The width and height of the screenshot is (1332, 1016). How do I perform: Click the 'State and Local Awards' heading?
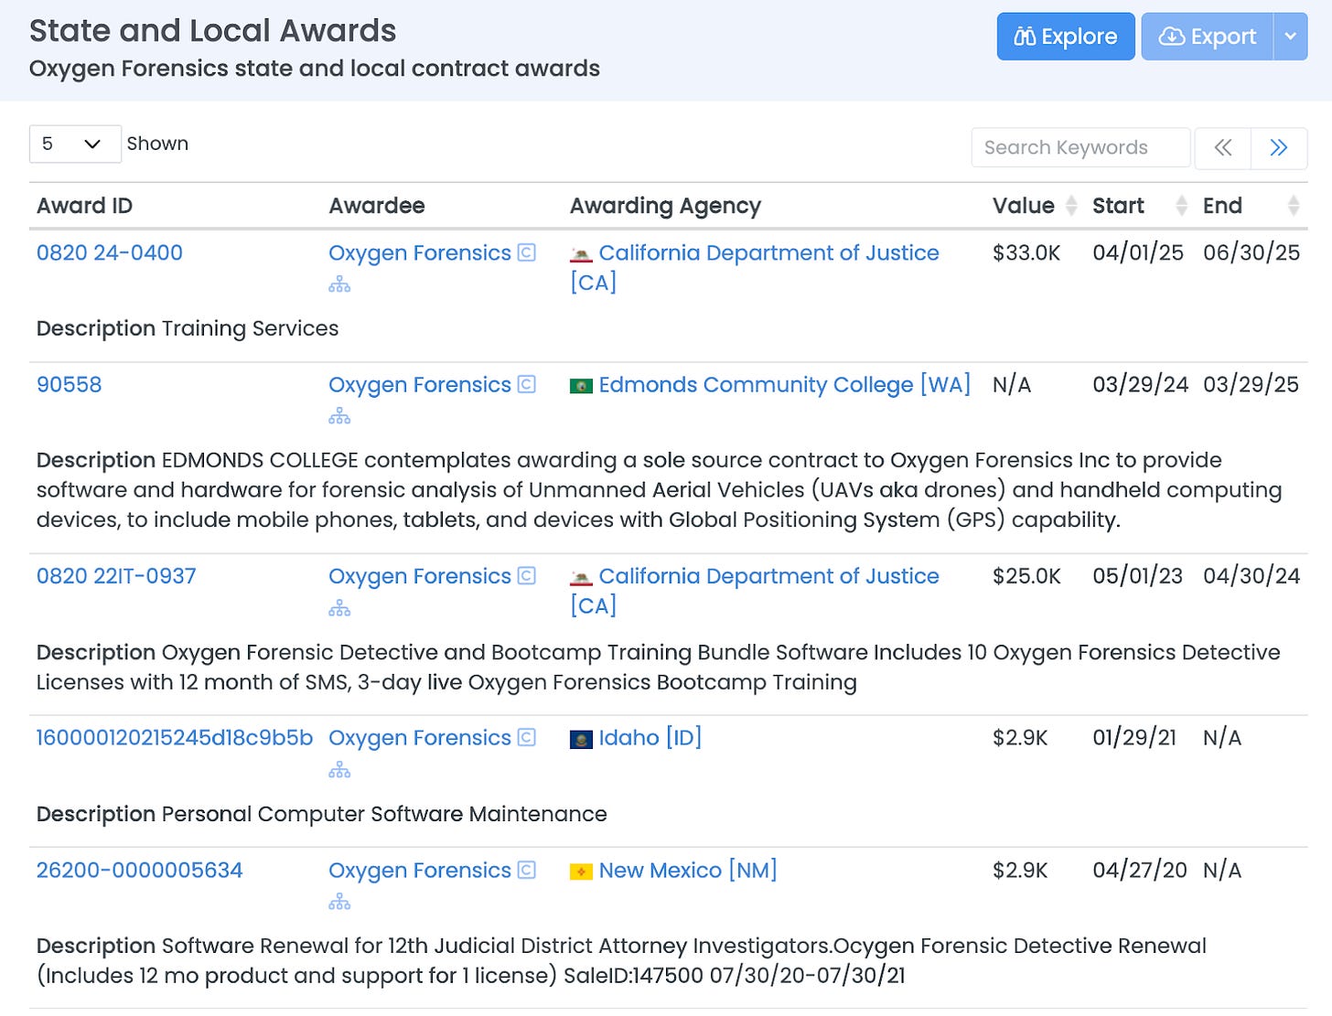[212, 31]
